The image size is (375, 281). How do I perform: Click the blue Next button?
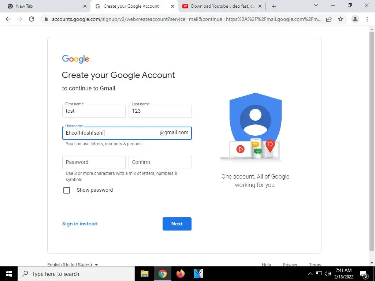(177, 224)
